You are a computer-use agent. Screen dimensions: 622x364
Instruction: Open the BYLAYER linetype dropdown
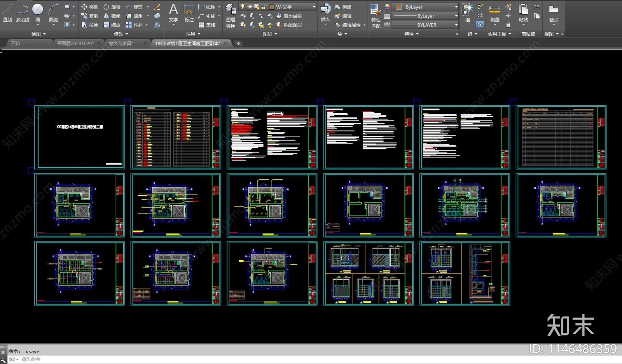click(425, 25)
